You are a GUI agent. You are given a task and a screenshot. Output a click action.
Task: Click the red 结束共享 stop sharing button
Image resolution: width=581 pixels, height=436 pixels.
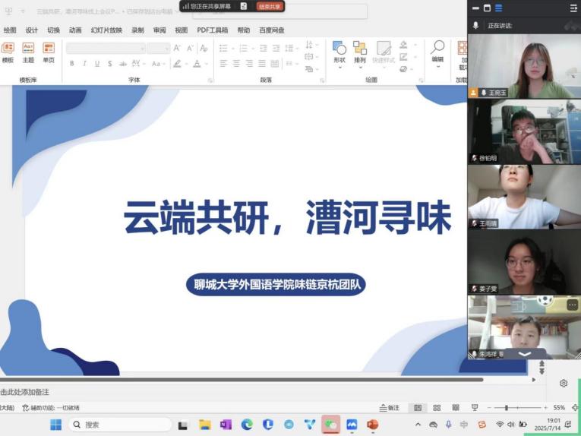pyautogui.click(x=270, y=6)
